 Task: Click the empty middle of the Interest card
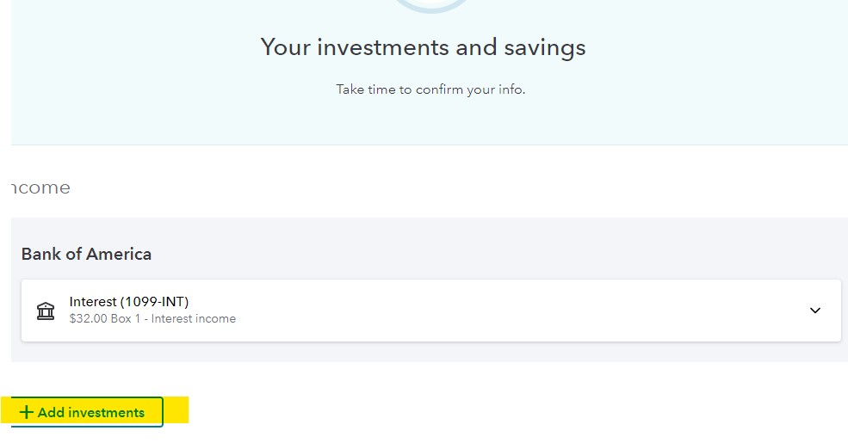[517, 311]
